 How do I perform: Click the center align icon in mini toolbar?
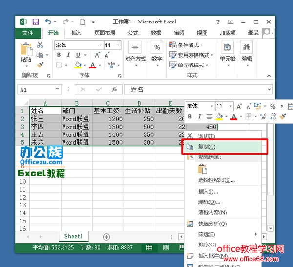[x=209, y=117]
